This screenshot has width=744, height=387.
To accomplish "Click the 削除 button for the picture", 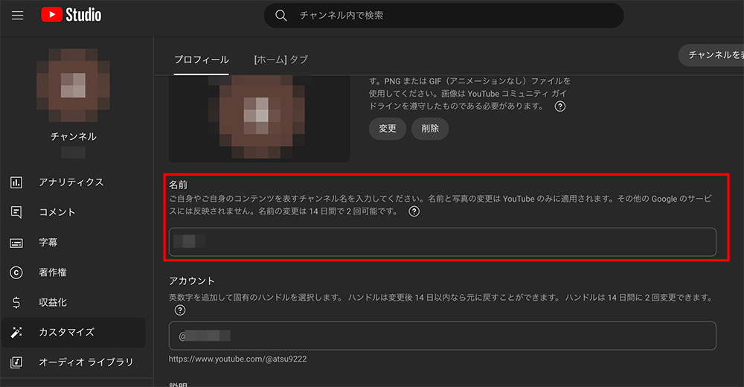I will [430, 129].
